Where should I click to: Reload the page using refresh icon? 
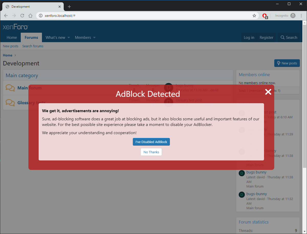(22, 16)
